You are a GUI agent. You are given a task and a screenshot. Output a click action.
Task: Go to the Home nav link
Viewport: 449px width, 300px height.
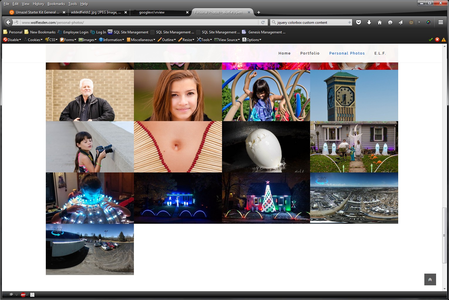coord(285,53)
